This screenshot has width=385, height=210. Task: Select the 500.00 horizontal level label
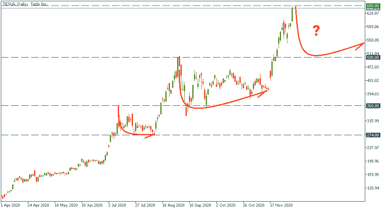click(373, 58)
